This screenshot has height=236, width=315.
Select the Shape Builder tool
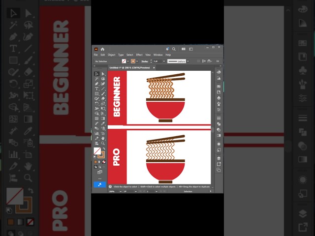click(x=96, y=114)
